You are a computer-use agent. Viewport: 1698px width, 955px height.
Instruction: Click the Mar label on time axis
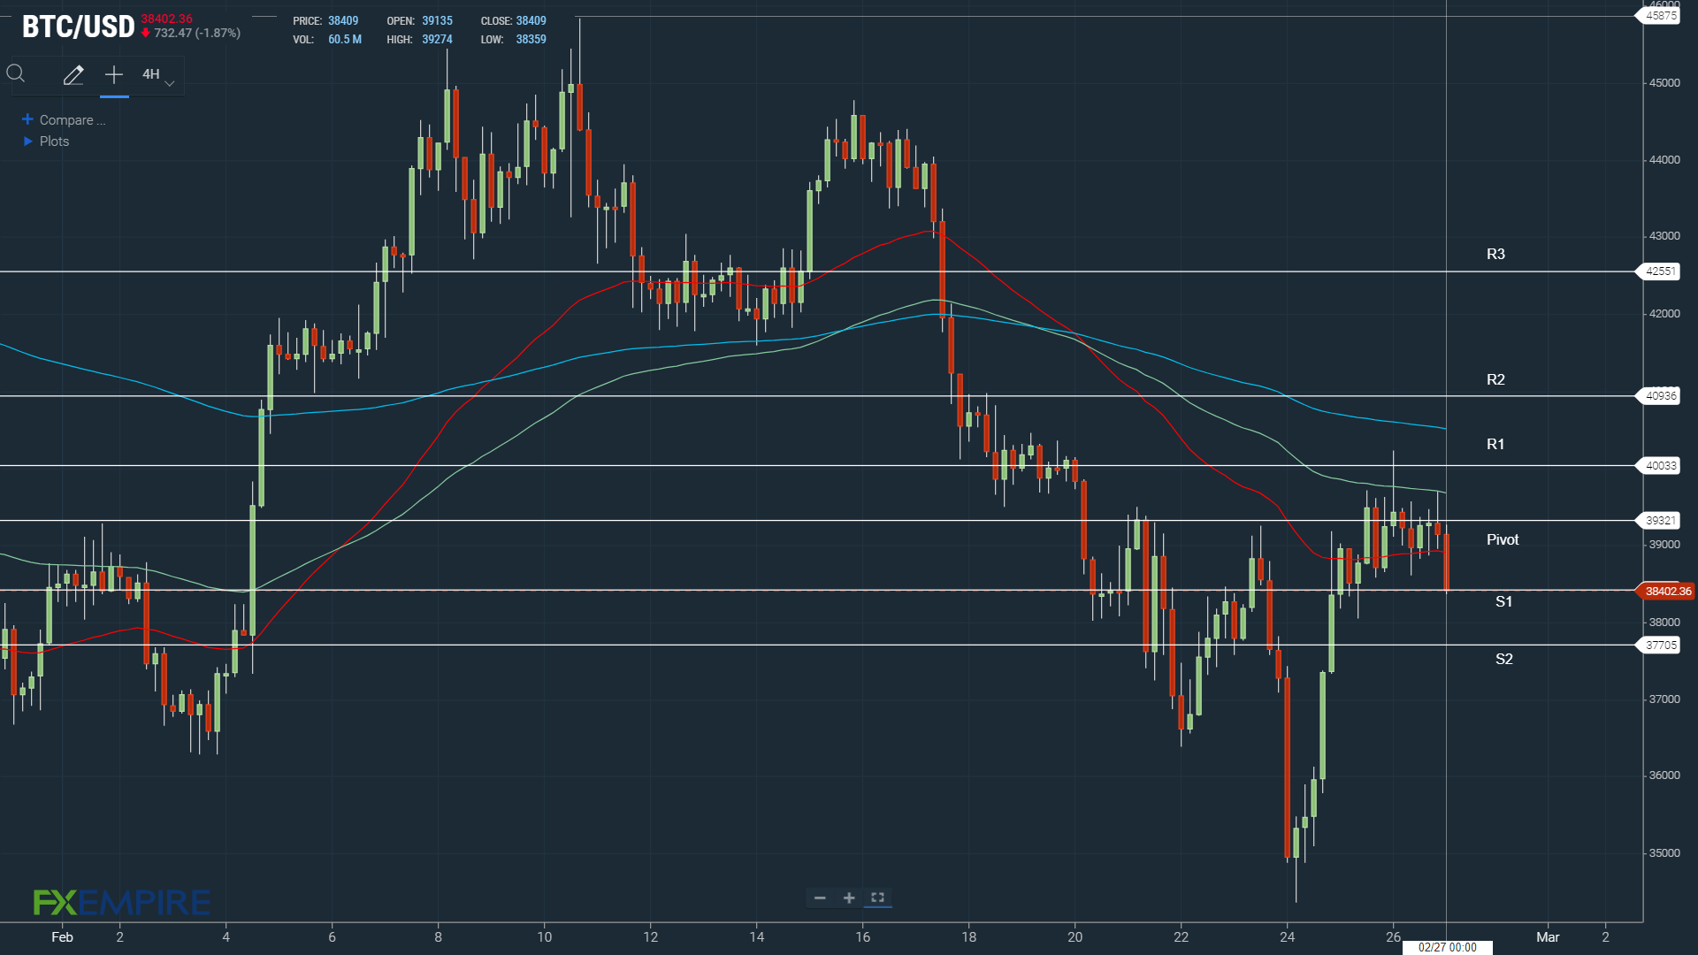1548,937
